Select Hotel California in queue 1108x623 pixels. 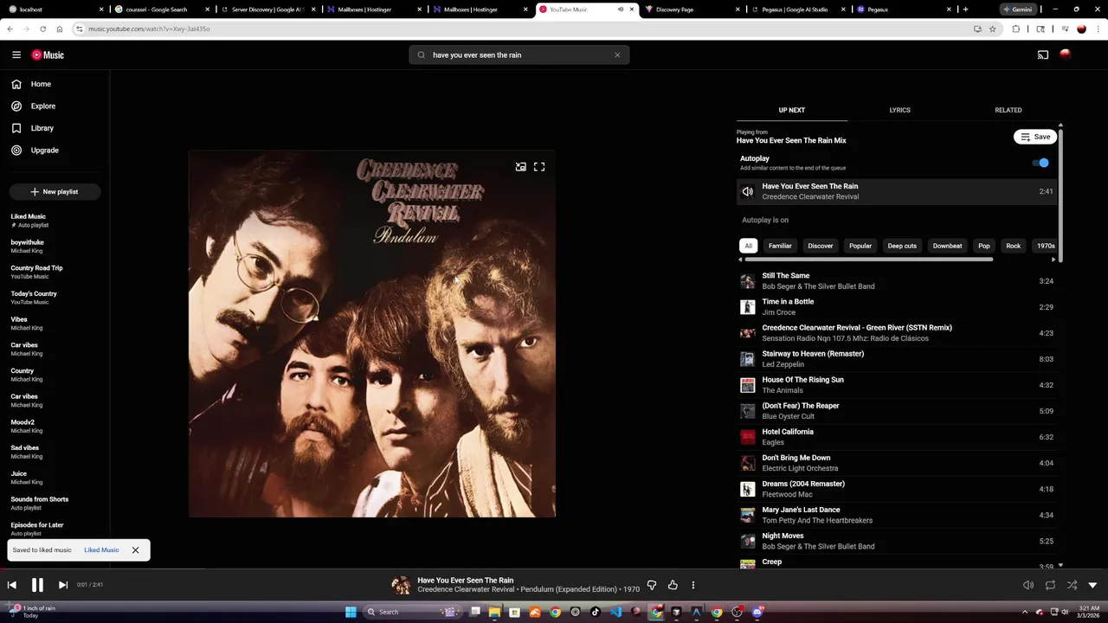(x=898, y=437)
